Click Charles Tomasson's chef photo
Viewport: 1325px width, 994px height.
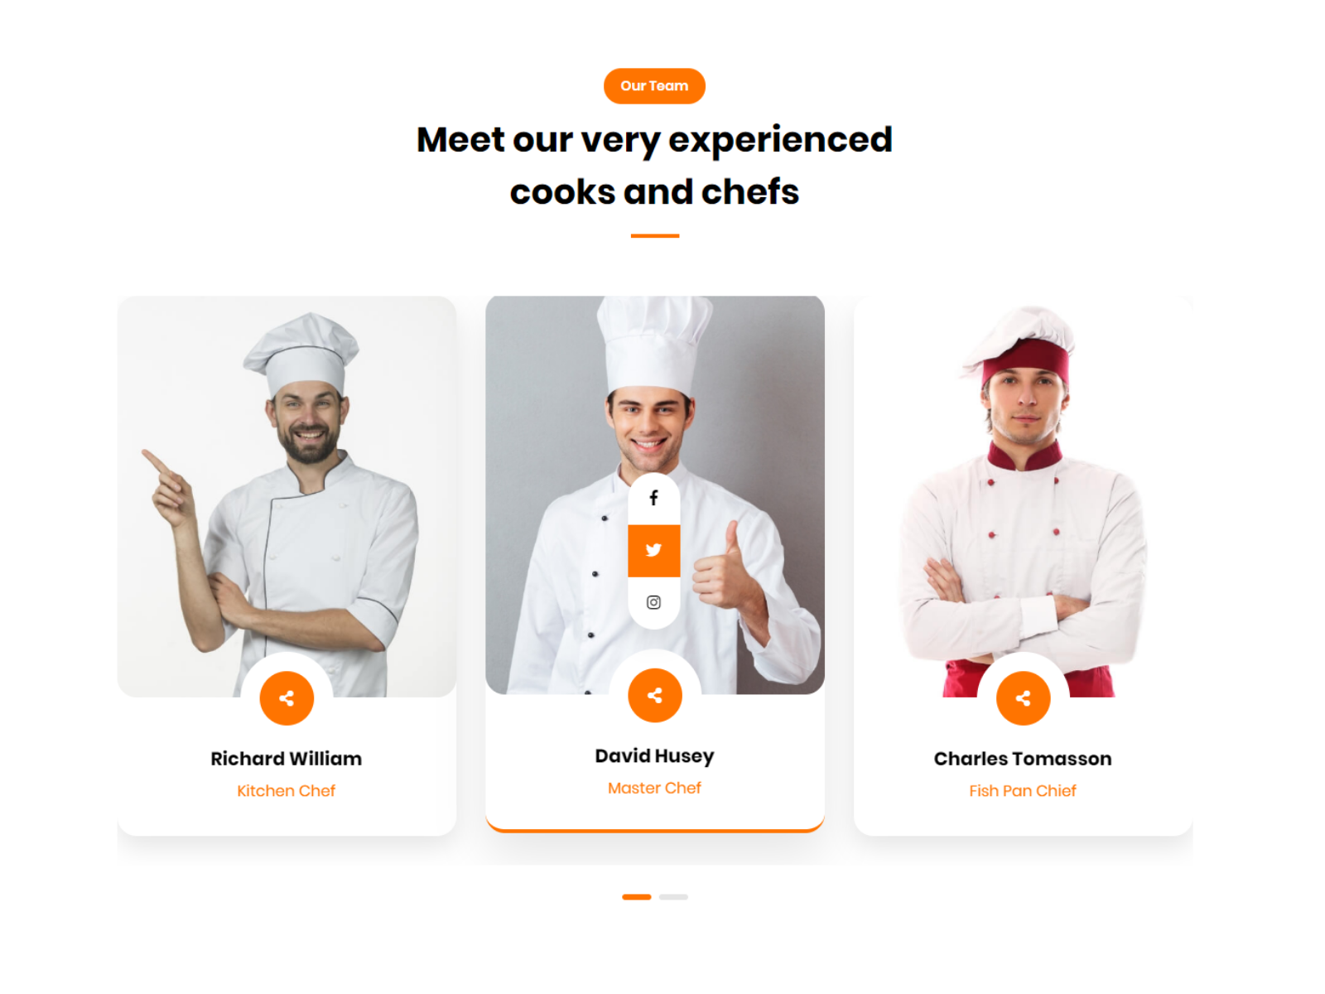coord(1024,496)
